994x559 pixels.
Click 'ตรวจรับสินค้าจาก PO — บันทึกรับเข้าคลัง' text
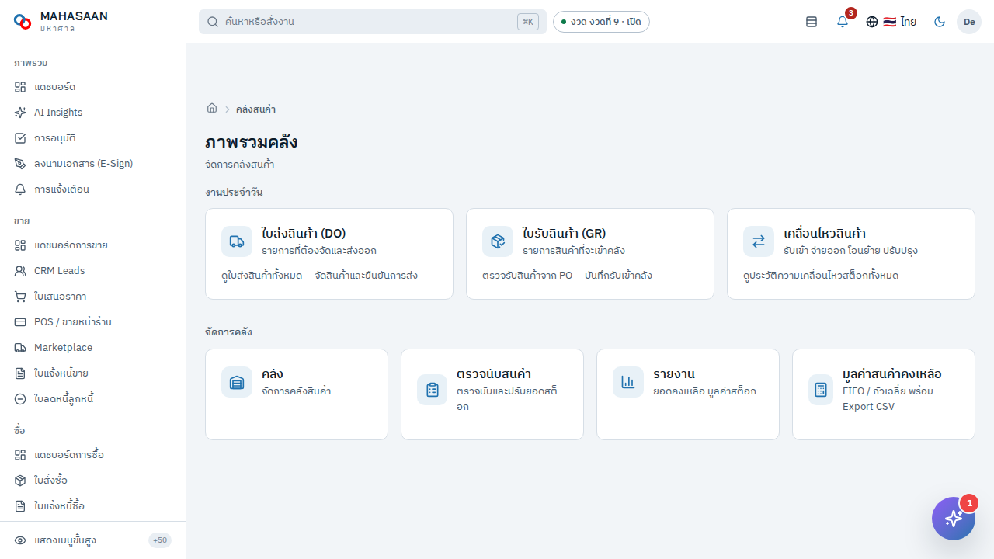tap(568, 276)
